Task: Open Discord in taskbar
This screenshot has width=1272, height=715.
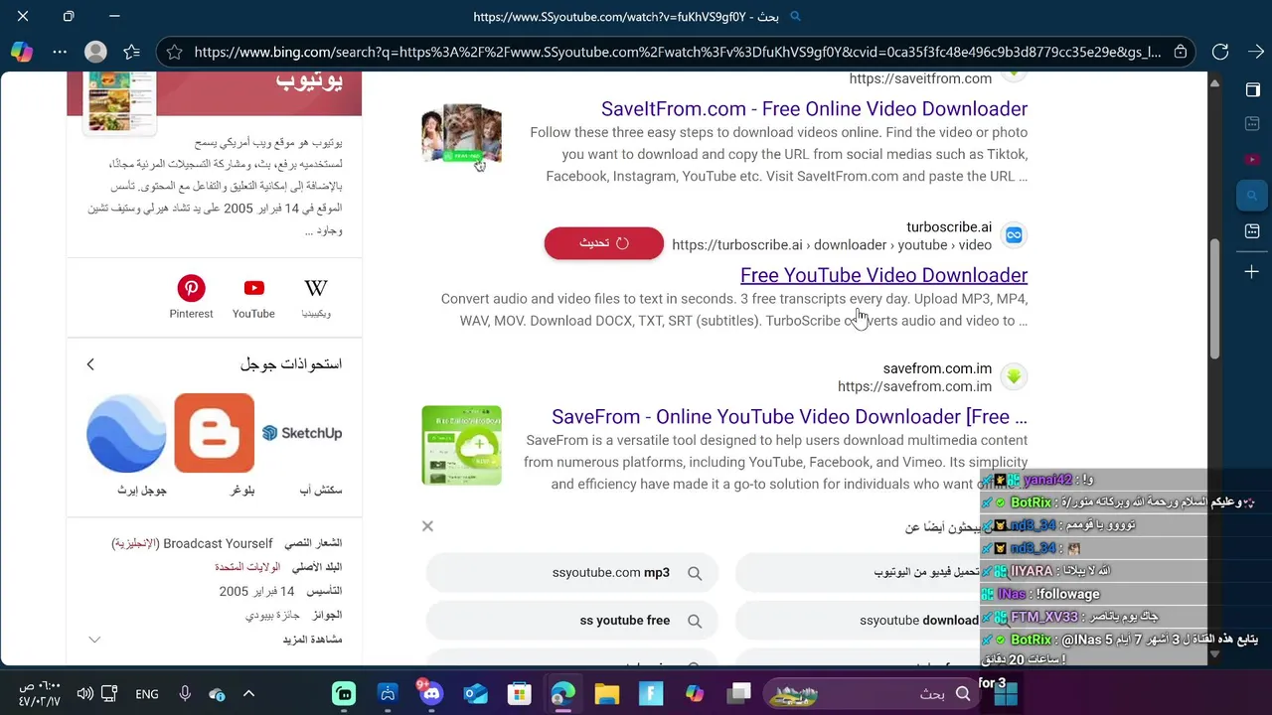Action: click(x=430, y=694)
